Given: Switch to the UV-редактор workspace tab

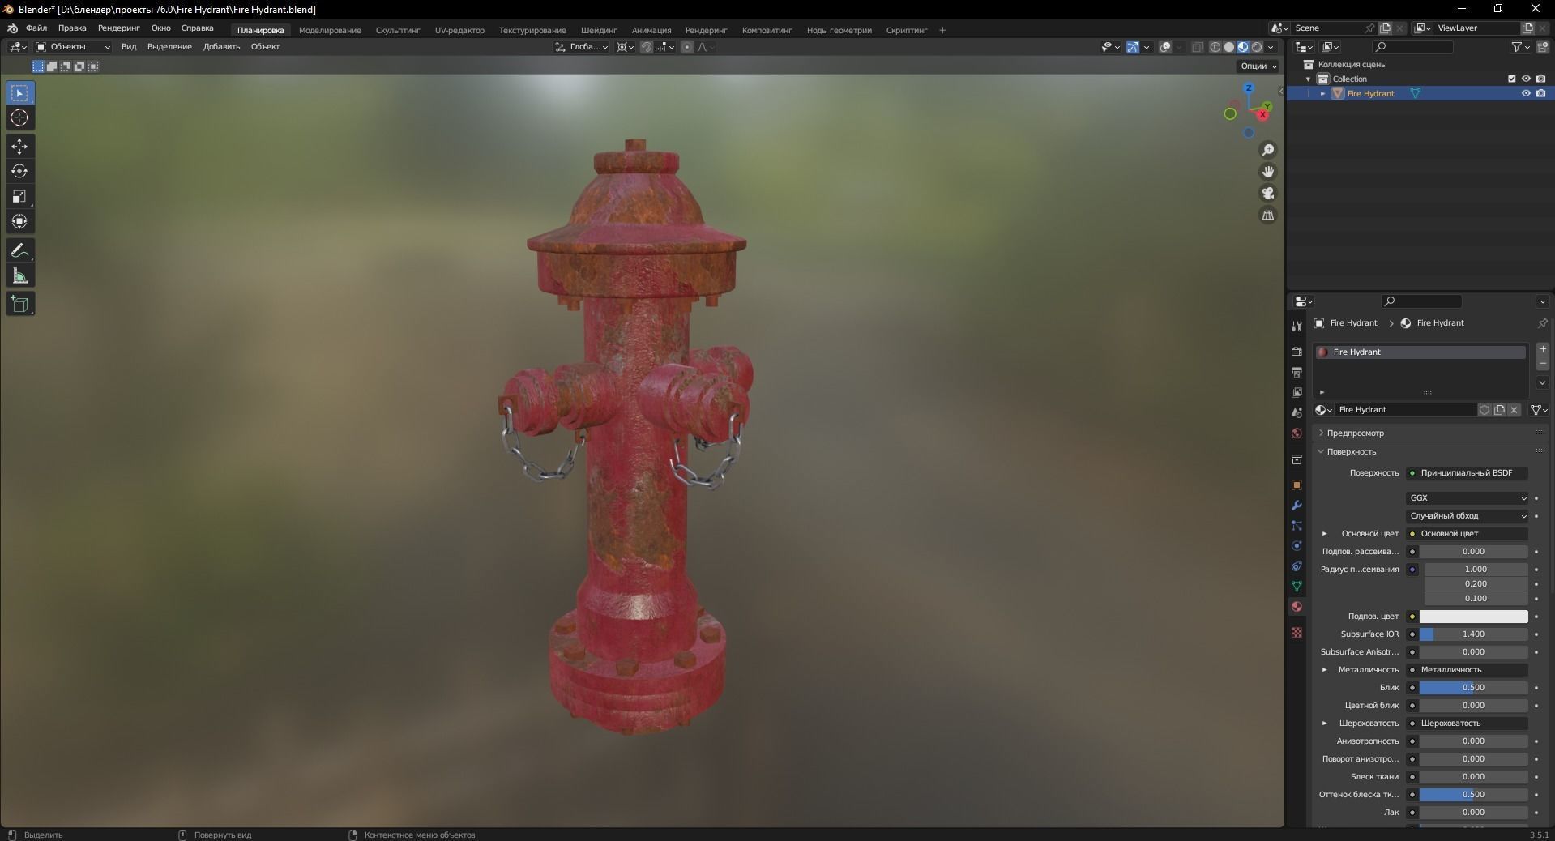Looking at the screenshot, I should click(459, 30).
